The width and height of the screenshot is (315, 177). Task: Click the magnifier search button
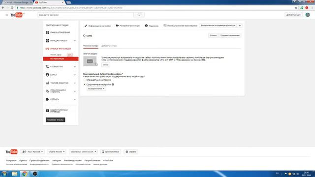pyautogui.click(x=139, y=15)
